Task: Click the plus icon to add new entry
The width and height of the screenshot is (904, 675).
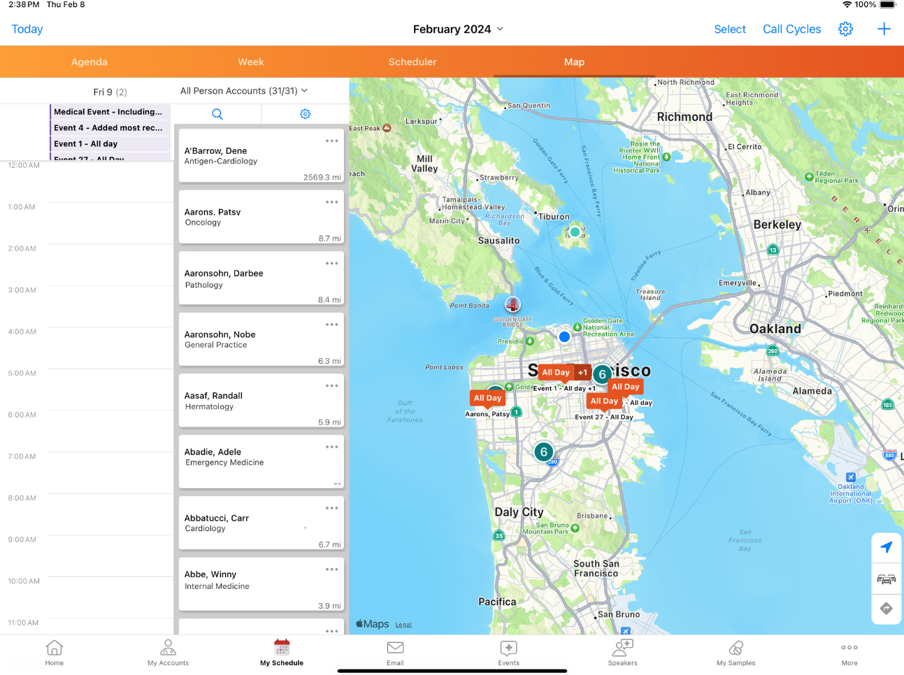Action: (884, 29)
